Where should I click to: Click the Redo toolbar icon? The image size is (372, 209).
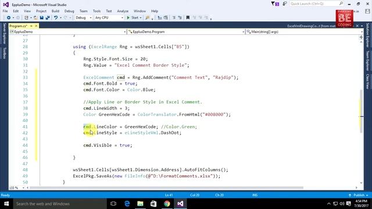(x=66, y=18)
